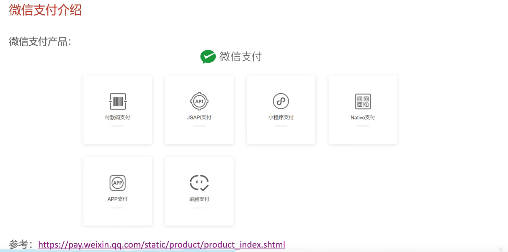
Task: Click the barcode icon for 付款码支付
Action: 118,101
